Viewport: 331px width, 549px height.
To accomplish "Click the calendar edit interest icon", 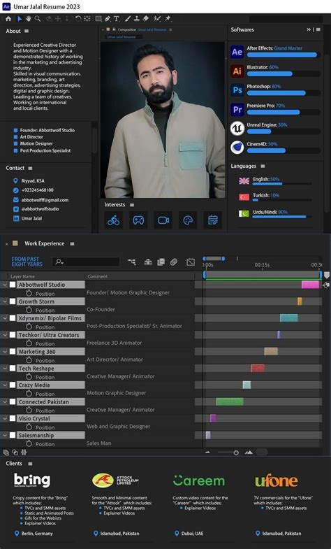I will point(213,220).
